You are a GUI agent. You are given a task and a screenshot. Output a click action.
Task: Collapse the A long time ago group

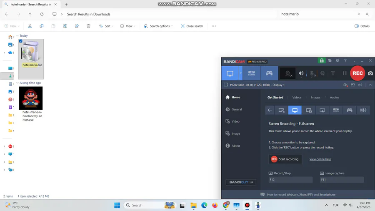click(x=17, y=83)
